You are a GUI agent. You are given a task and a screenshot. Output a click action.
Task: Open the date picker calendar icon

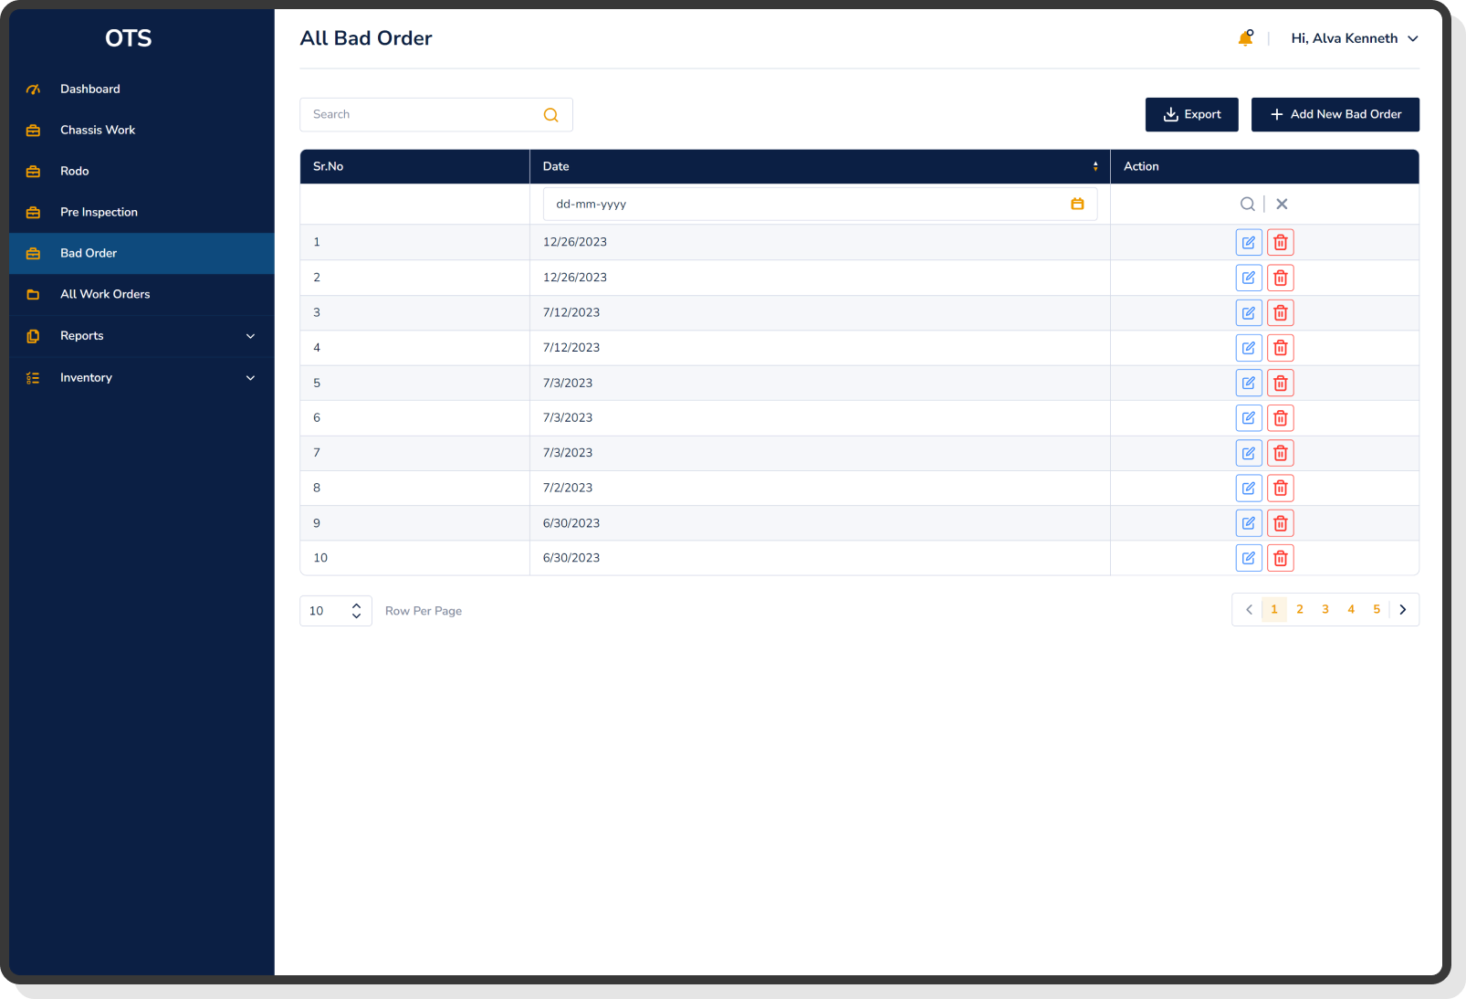coord(1077,204)
